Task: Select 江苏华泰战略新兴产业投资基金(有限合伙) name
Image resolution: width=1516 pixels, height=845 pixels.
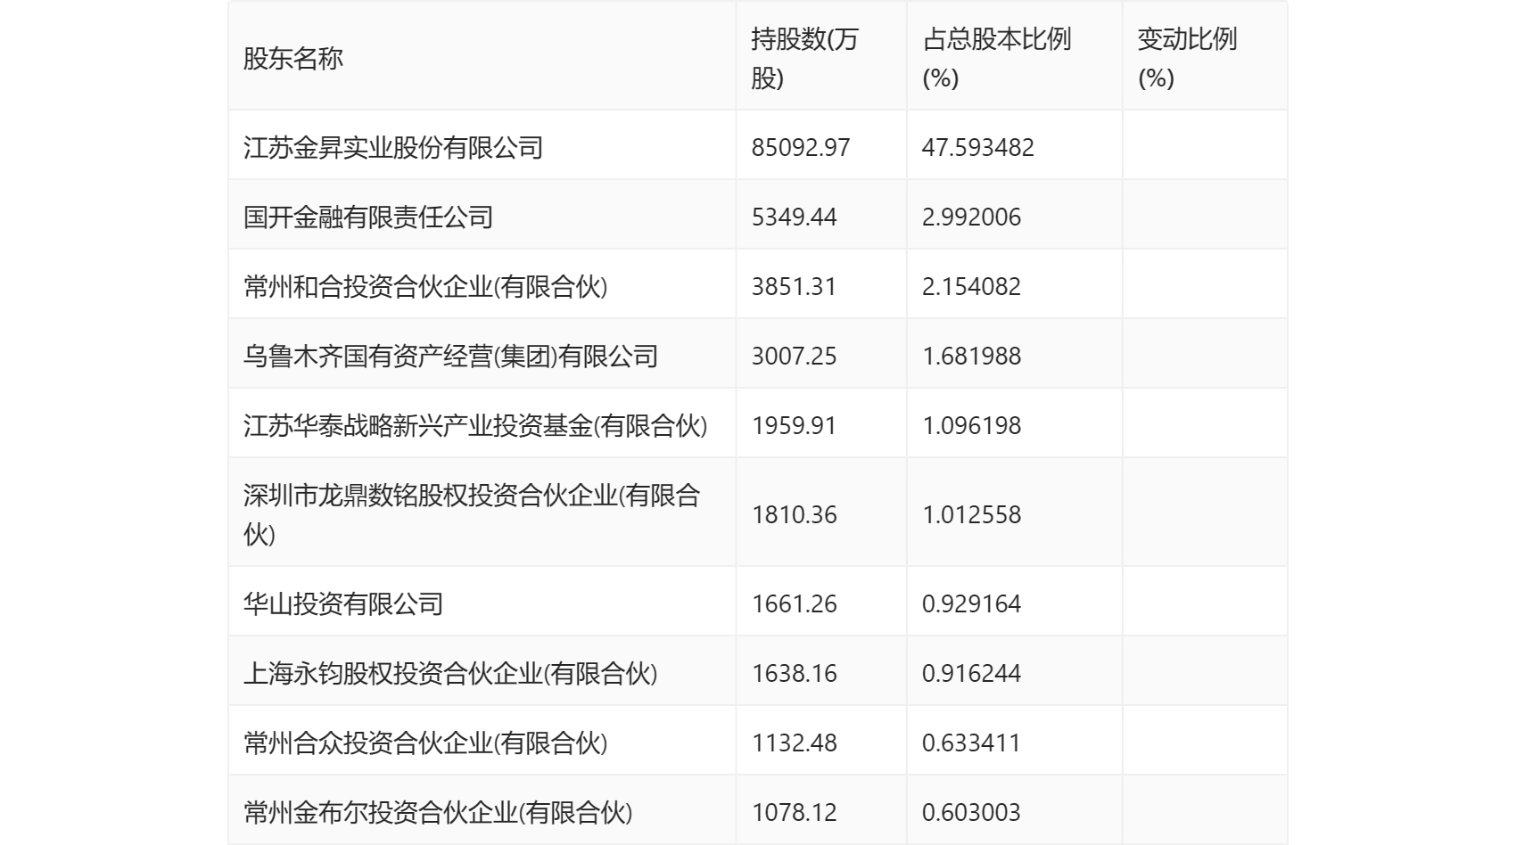Action: tap(475, 425)
